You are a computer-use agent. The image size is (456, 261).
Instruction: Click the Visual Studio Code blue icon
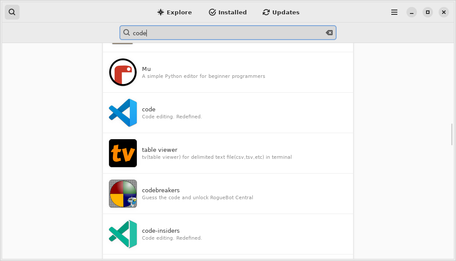click(x=123, y=113)
